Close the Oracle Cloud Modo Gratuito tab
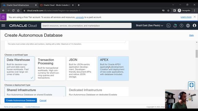The width and height of the screenshot is (198, 111). pos(73,5)
